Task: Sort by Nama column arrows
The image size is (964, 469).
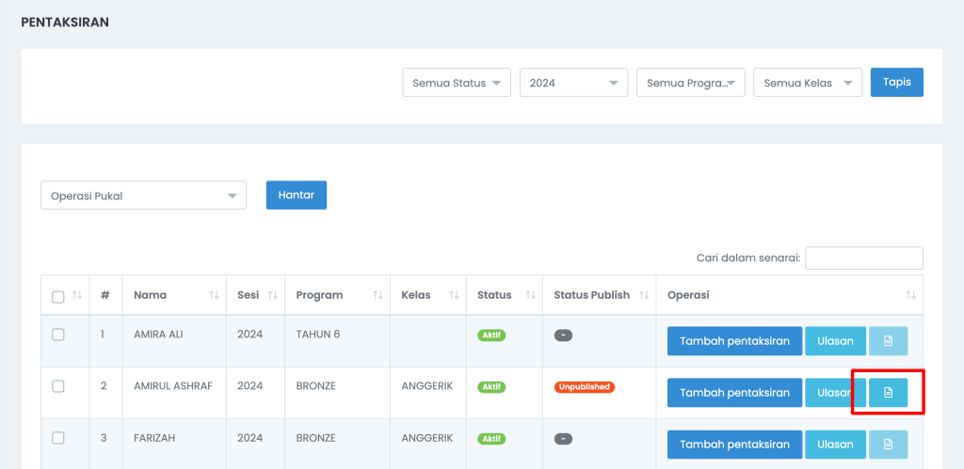Action: click(214, 295)
